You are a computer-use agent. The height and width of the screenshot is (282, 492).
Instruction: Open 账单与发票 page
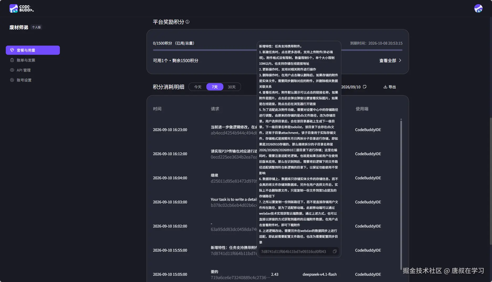pyautogui.click(x=26, y=60)
